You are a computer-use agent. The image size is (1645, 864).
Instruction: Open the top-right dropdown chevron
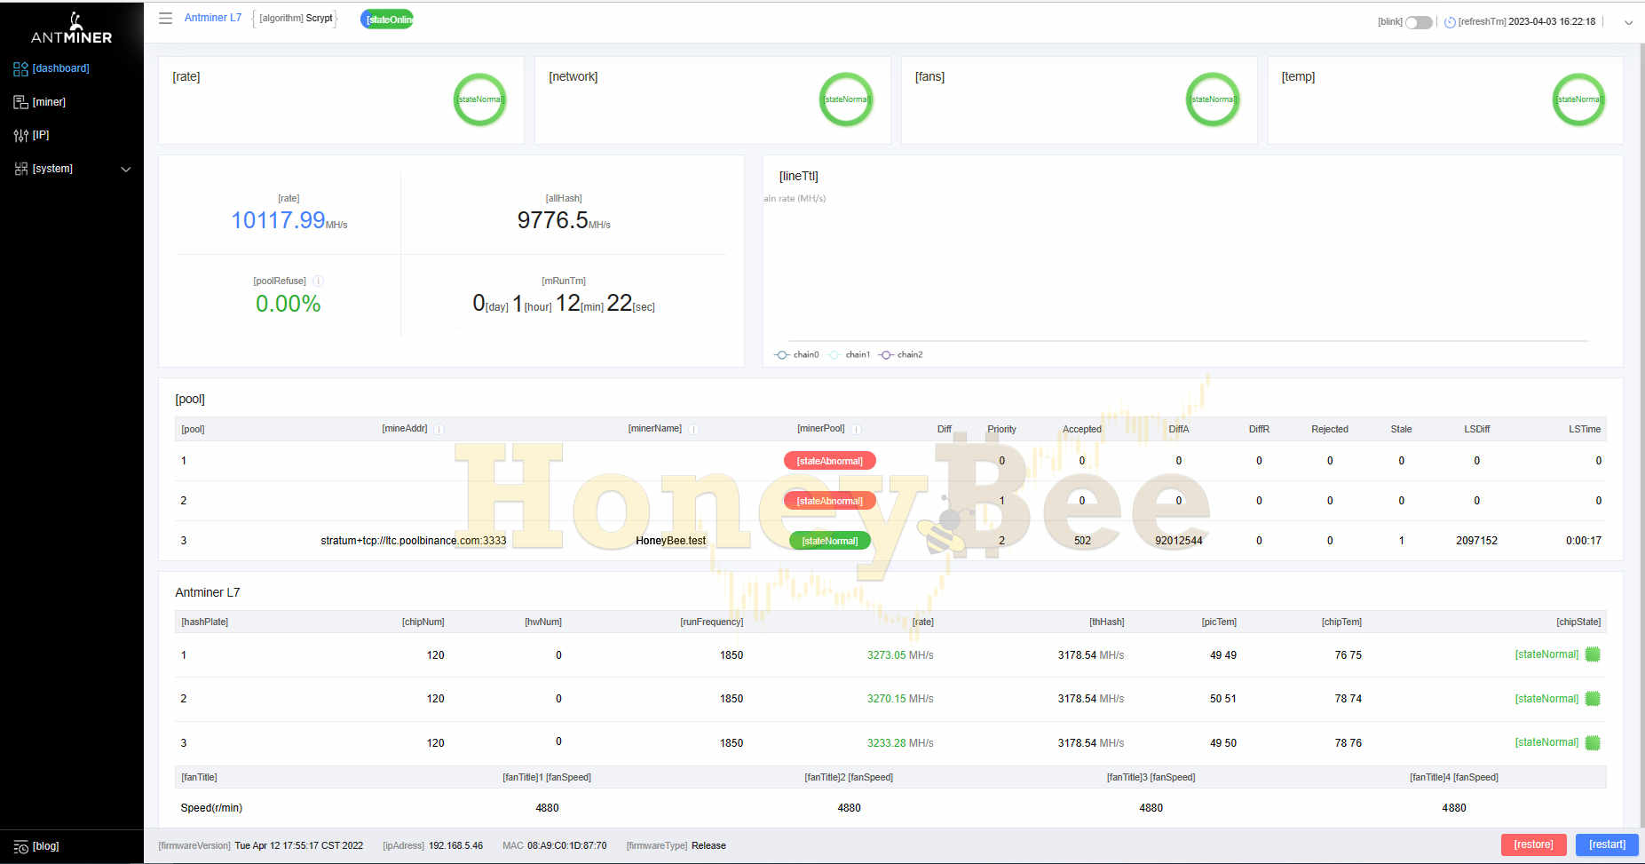pos(1628,23)
